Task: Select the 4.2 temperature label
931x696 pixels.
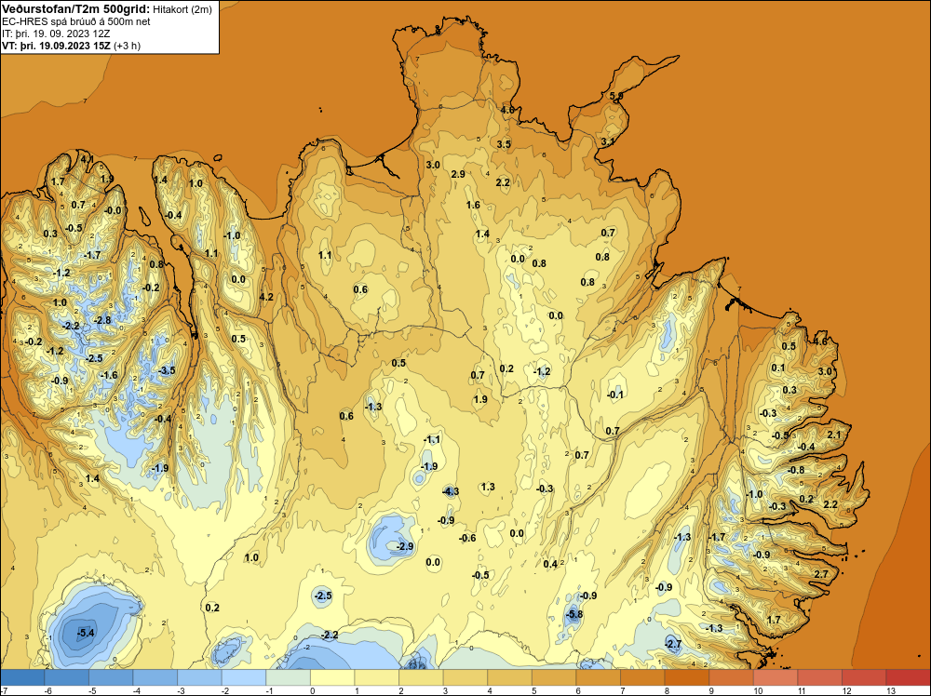Action: pos(266,297)
